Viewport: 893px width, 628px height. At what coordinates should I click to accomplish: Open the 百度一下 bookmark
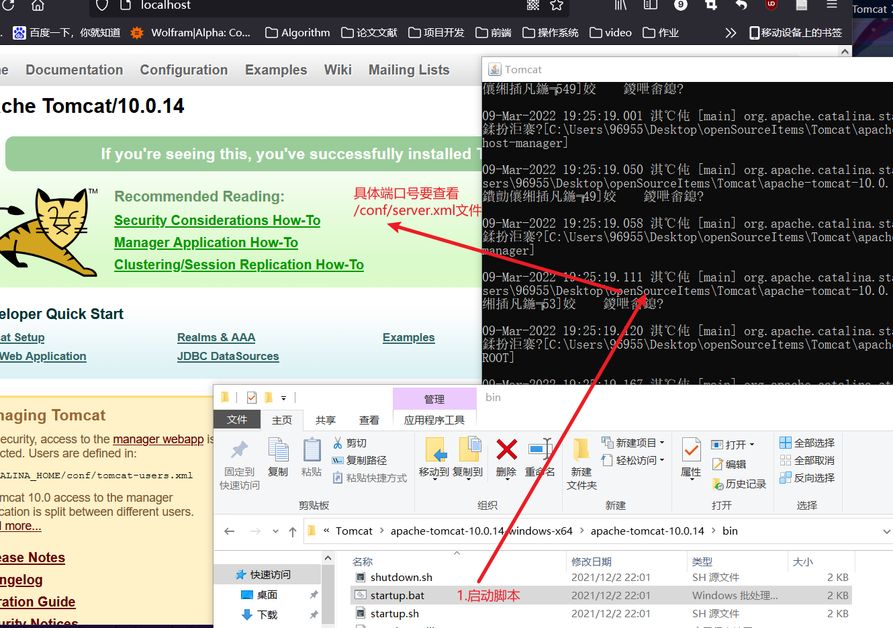point(66,32)
